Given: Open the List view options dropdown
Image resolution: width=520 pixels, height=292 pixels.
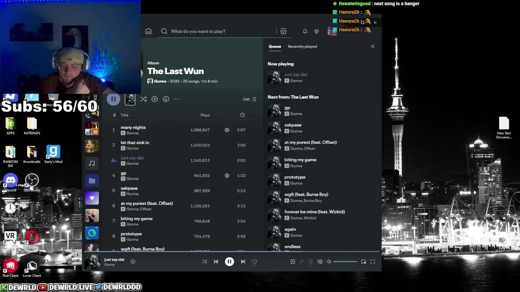Looking at the screenshot, I should 249,99.
